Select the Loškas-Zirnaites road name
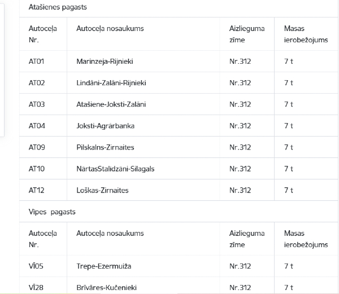The image size is (339, 294). click(102, 190)
